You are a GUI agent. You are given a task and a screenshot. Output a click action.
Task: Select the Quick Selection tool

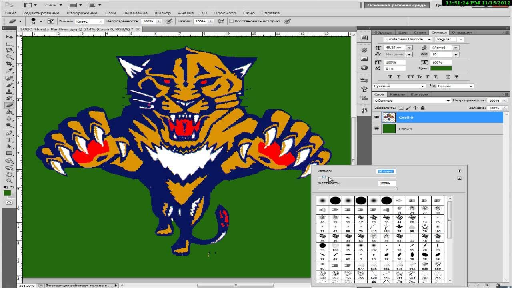pos(9,57)
